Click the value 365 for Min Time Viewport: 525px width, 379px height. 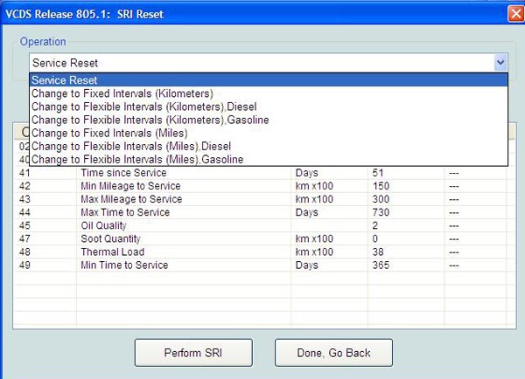tap(381, 265)
